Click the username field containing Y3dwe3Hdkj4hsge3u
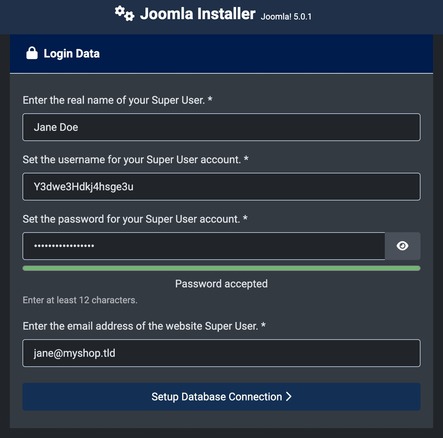443x438 pixels. click(221, 187)
